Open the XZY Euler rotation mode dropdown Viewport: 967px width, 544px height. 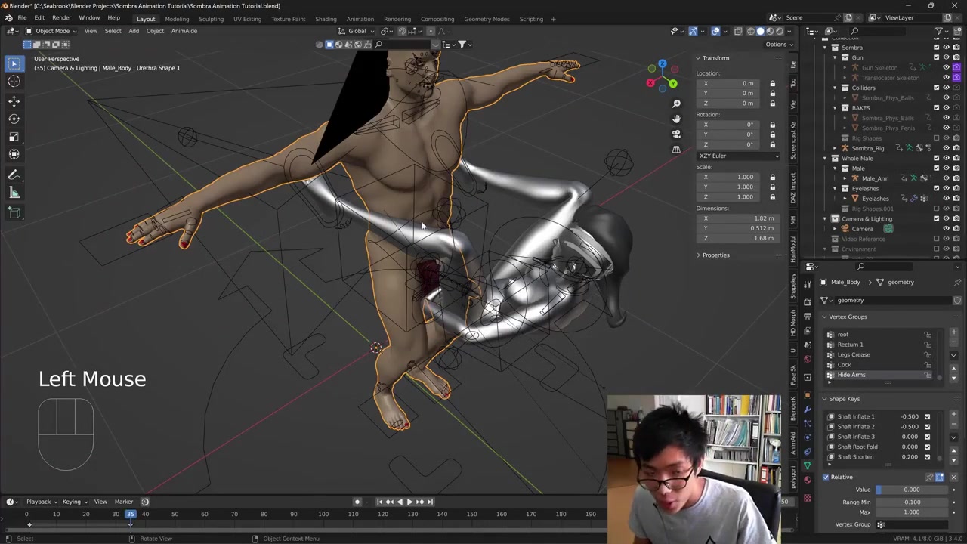pyautogui.click(x=738, y=156)
